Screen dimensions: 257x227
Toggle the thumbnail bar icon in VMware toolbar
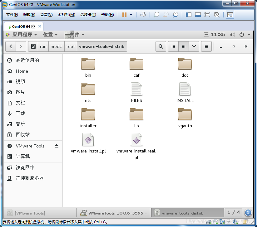point(198,15)
